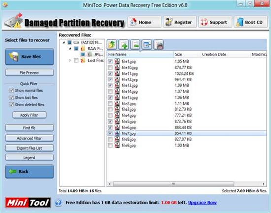Click file2.jpg file type icon

point(117,104)
